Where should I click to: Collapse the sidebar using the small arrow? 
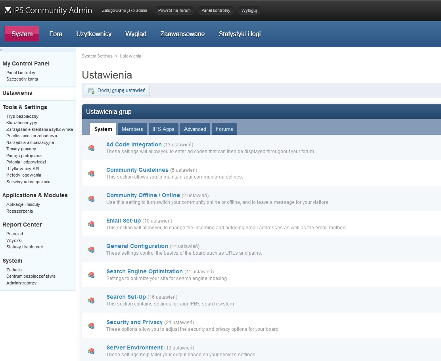click(x=2, y=50)
